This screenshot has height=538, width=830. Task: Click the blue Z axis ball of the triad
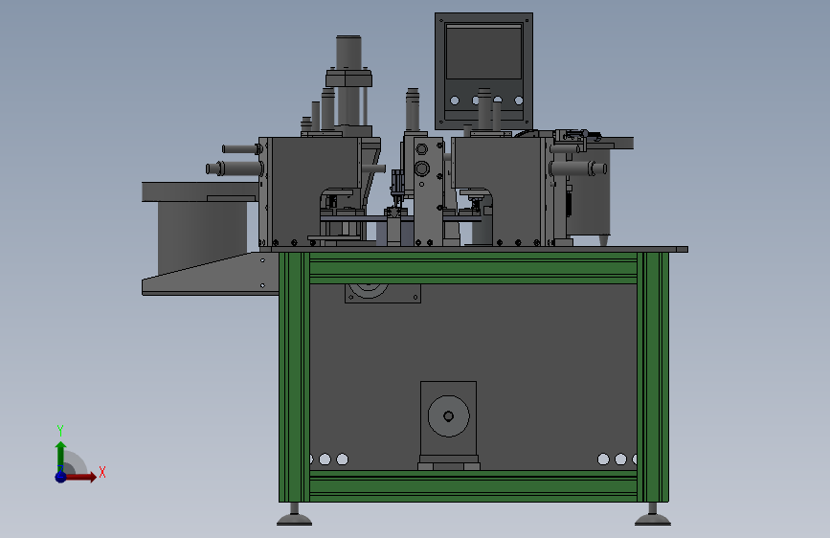point(60,477)
